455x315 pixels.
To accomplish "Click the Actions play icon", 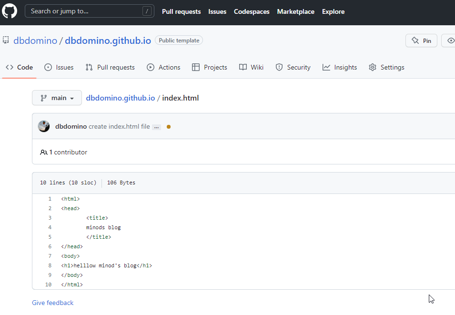I will (x=151, y=67).
